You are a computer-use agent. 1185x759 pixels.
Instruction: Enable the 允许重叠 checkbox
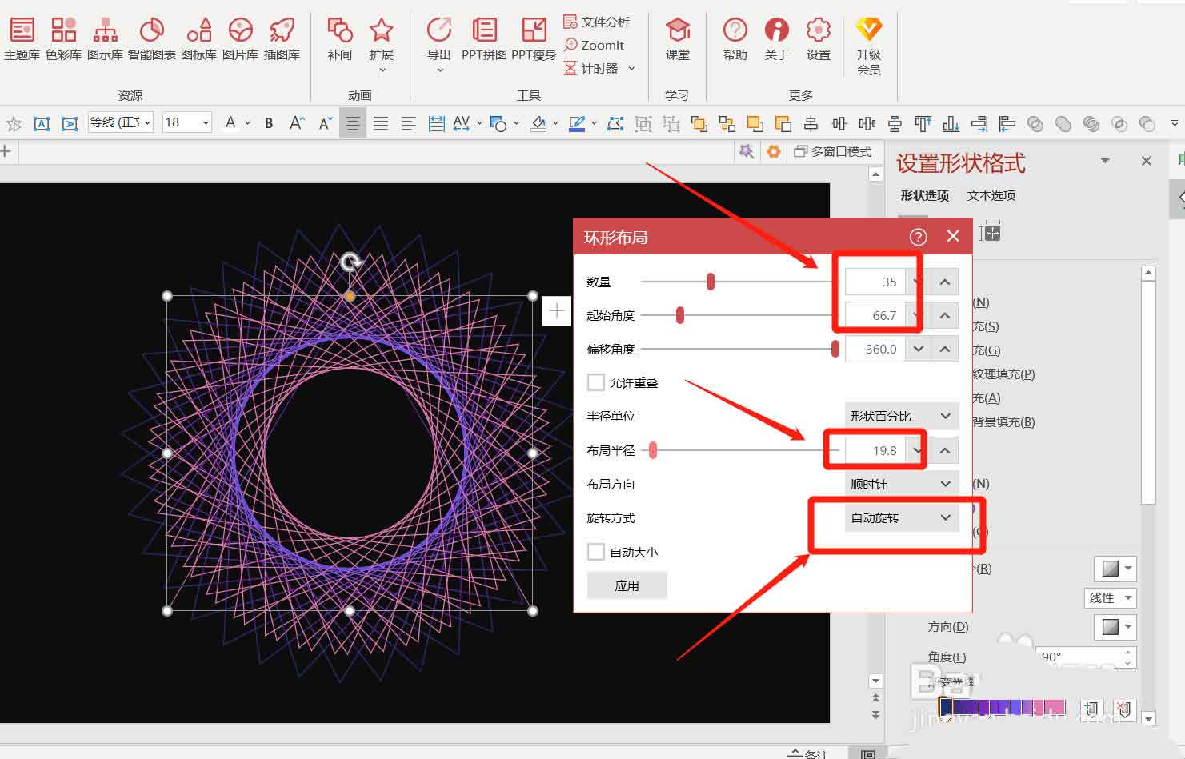[x=595, y=382]
